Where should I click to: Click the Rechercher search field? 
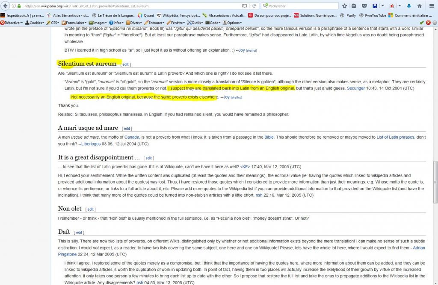click(299, 6)
